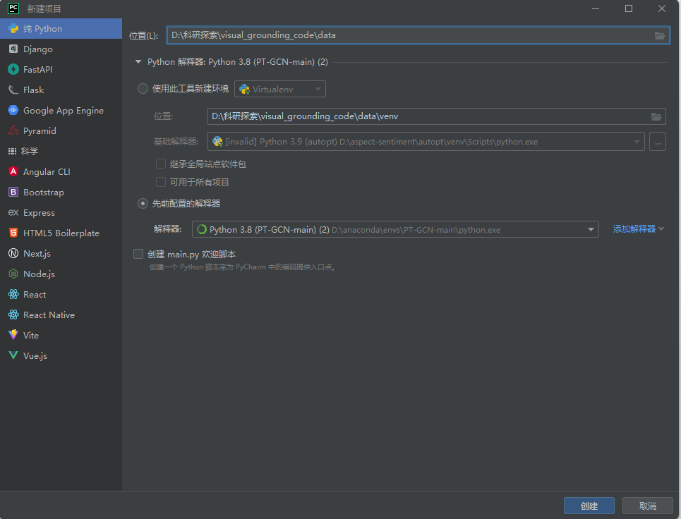Viewport: 681px width, 519px height.
Task: Click the Vite logo icon
Action: pos(13,335)
